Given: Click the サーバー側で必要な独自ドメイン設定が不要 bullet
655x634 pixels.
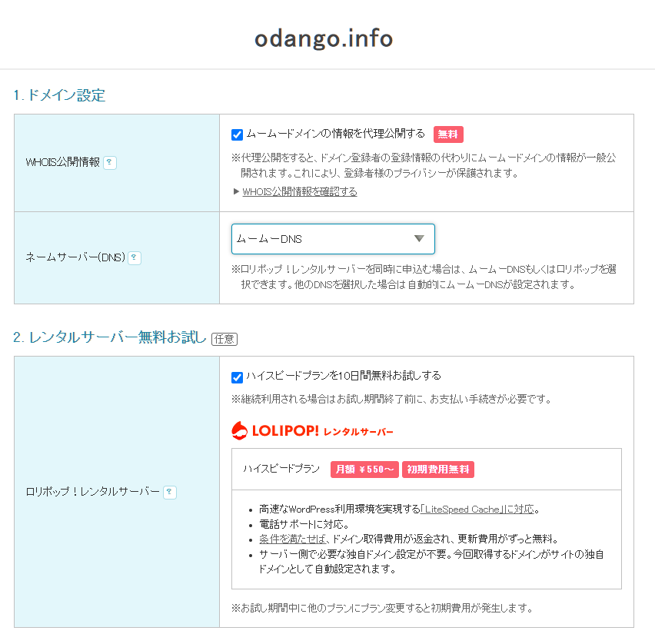Looking at the screenshot, I should click(x=431, y=562).
